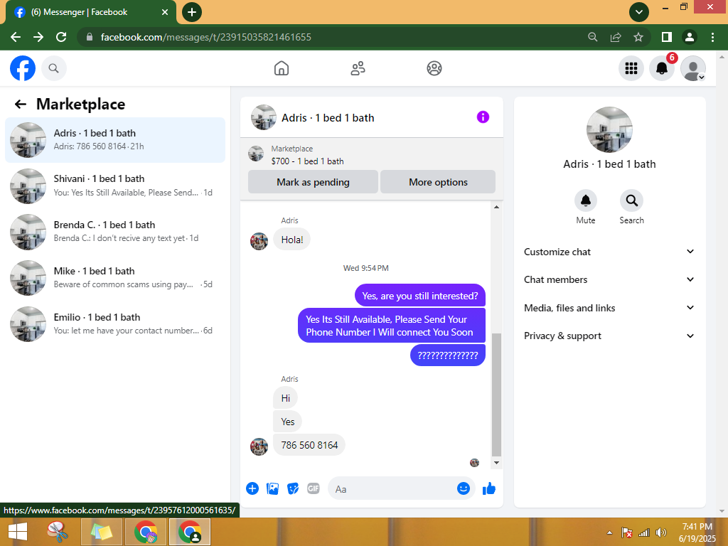
Task: Mute the conversation with bell icon
Action: 586,200
